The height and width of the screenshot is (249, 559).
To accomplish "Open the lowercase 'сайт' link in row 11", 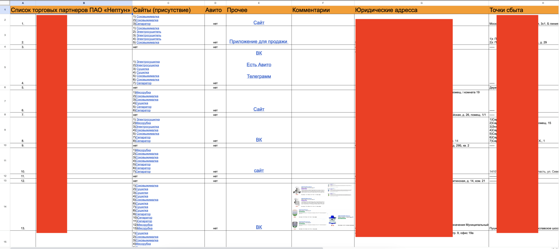I will [259, 171].
